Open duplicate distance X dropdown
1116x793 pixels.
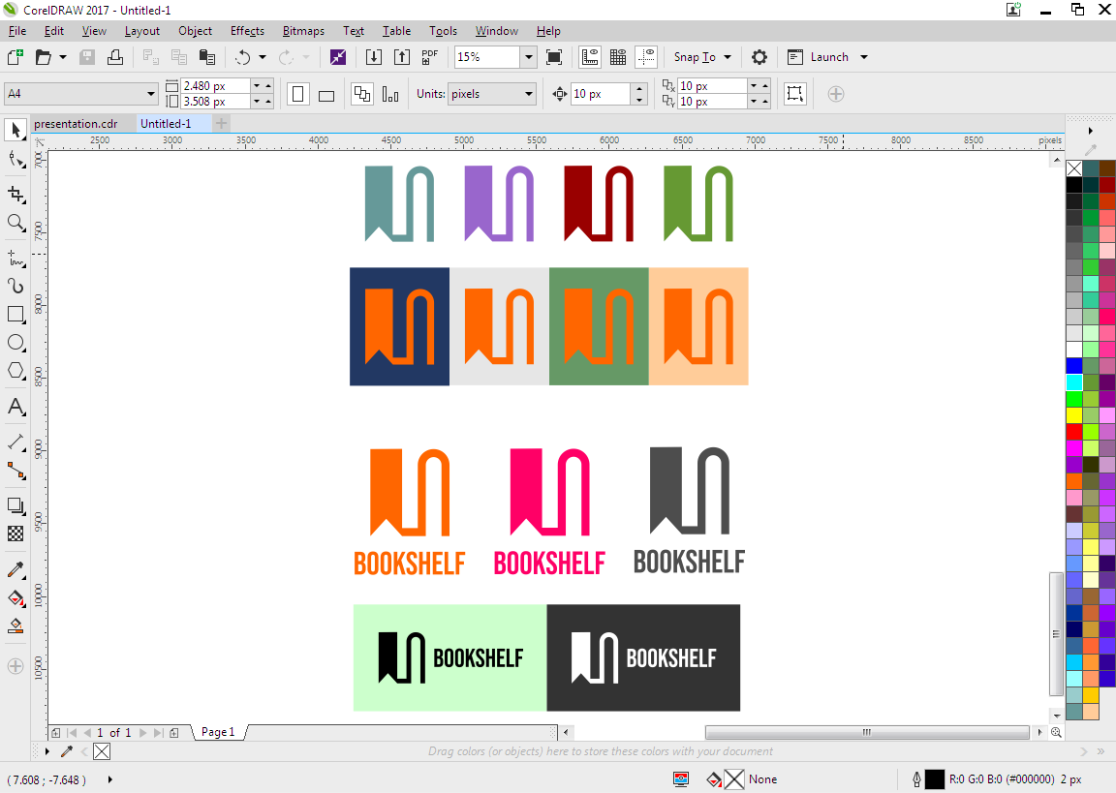pyautogui.click(x=753, y=85)
